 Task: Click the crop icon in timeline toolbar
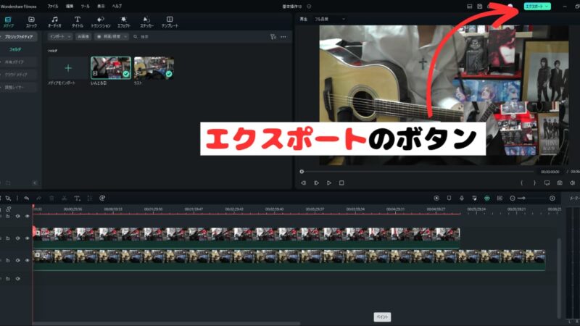[90, 198]
